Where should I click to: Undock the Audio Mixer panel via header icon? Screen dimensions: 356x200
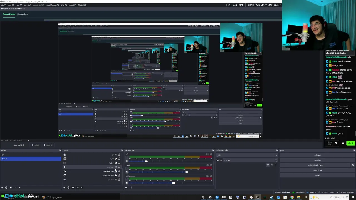[x=213, y=150]
